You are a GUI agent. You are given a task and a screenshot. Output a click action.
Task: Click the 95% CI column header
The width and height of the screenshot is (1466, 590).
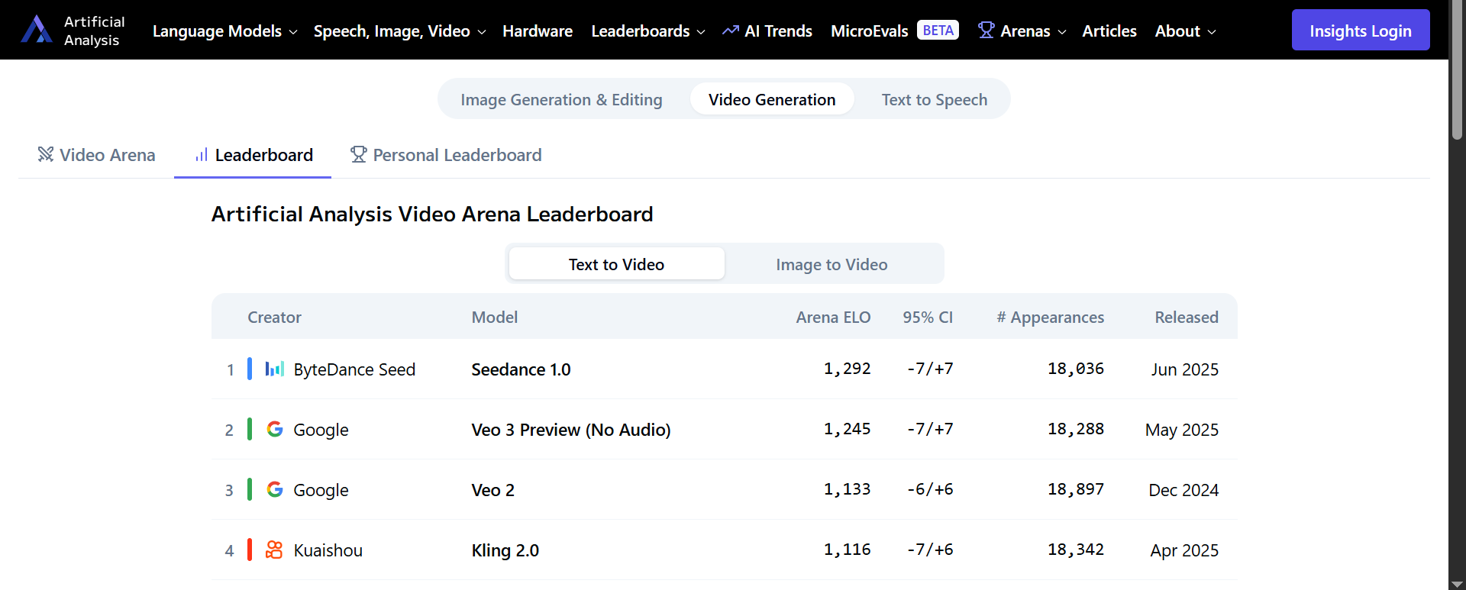pyautogui.click(x=928, y=317)
